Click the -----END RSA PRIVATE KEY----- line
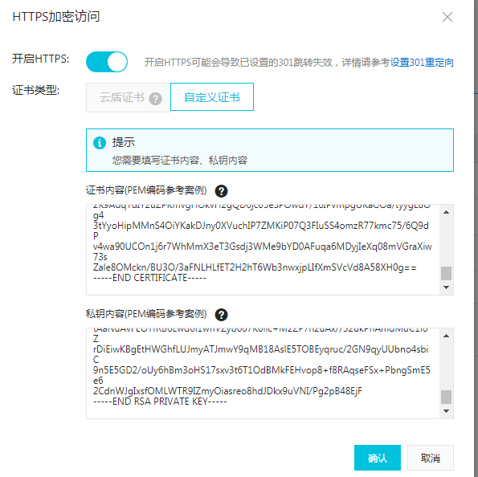This screenshot has width=478, height=477. [x=160, y=402]
